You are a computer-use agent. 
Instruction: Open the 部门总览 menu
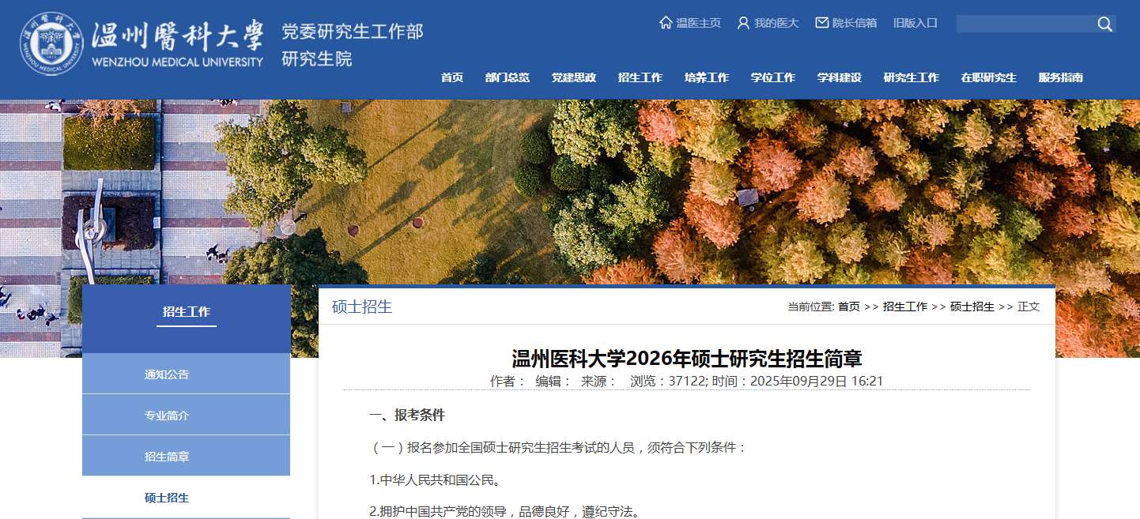pyautogui.click(x=508, y=77)
